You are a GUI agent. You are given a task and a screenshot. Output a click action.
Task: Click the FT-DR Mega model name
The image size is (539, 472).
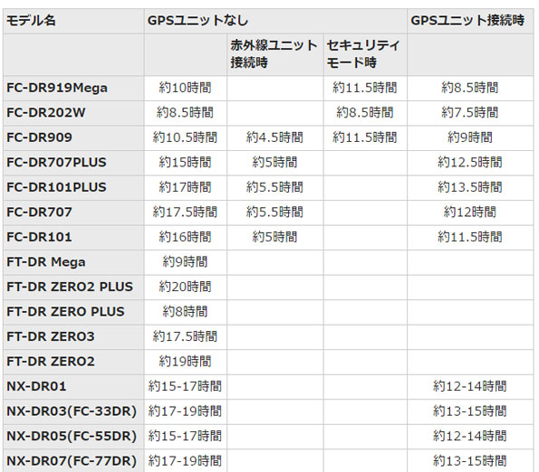coord(45,262)
